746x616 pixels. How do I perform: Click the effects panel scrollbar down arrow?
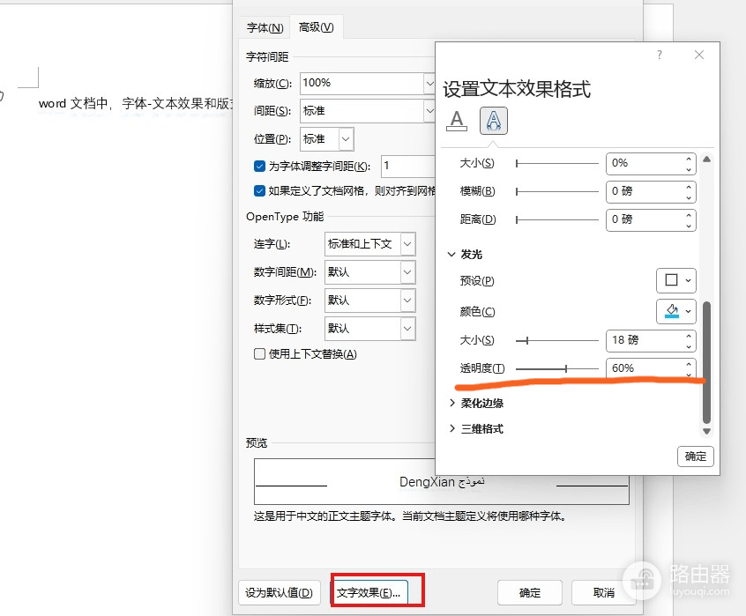(706, 431)
